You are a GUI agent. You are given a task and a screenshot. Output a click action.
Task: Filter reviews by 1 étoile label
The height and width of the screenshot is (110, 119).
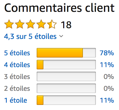tap(16, 100)
